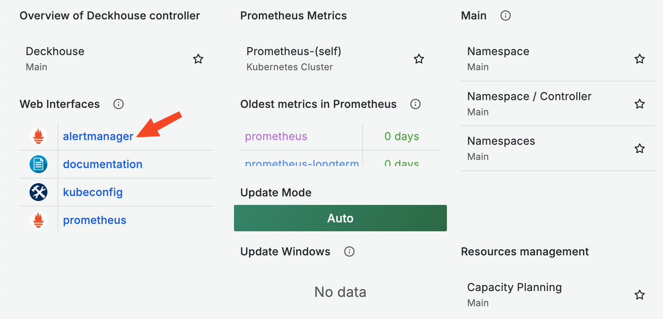The height and width of the screenshot is (319, 663).
Task: Toggle favorite on the Namespaces dashboard
Action: tap(639, 148)
